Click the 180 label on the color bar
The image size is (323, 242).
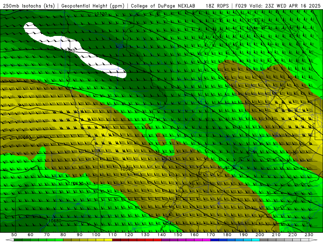(227, 235)
